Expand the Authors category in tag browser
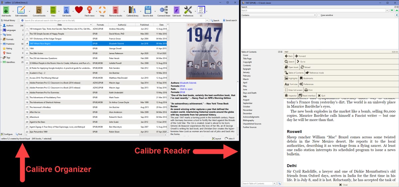Screen dimensions: 399x187 click(x=1, y=25)
